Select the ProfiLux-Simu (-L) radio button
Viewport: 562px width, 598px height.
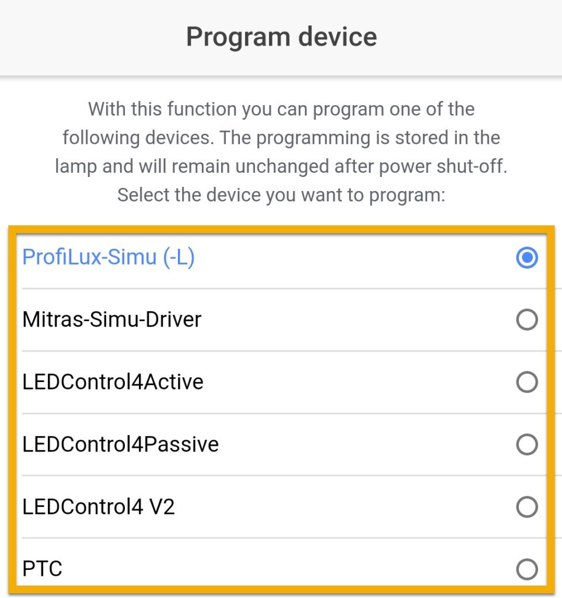[527, 258]
